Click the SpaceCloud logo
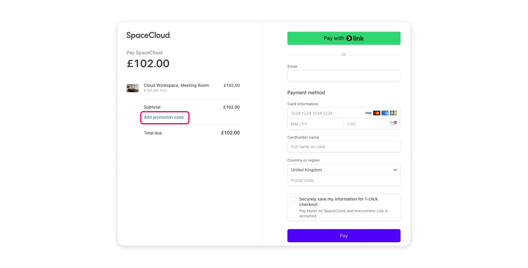The image size is (528, 268). pyautogui.click(x=149, y=35)
